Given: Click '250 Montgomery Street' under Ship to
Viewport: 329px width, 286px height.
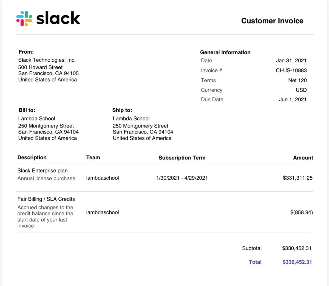Looking at the screenshot, I should point(140,126).
